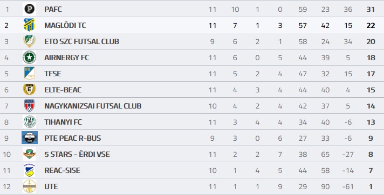Click the REAC-SISE crest
This screenshot has height=195, width=384.
coord(29,170)
